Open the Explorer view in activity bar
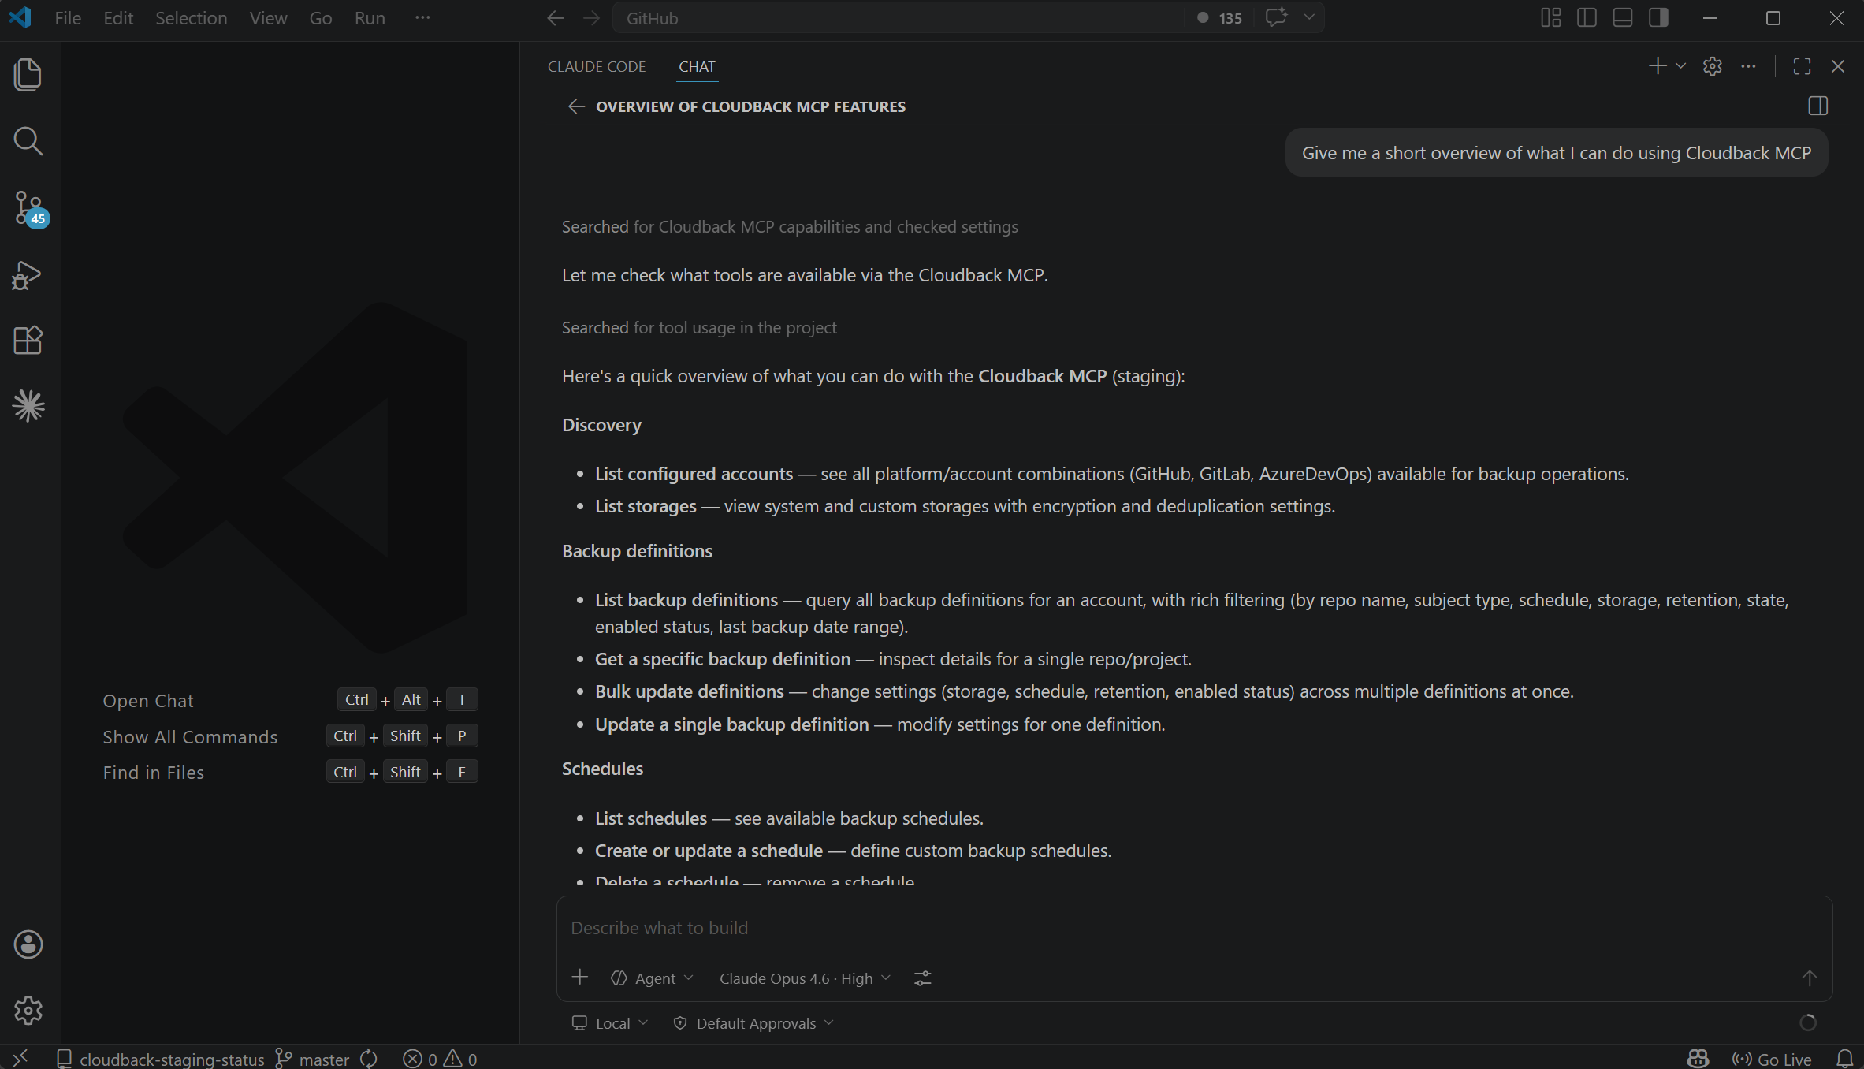This screenshot has height=1069, width=1864. pyautogui.click(x=28, y=75)
